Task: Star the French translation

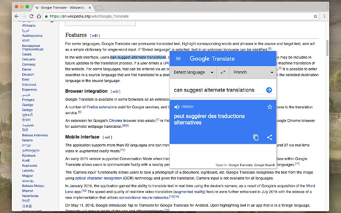Action: (270, 106)
